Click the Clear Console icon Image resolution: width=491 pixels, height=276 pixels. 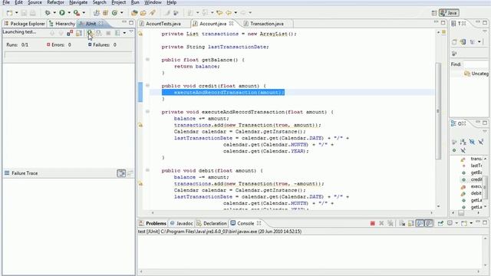[x=402, y=223]
